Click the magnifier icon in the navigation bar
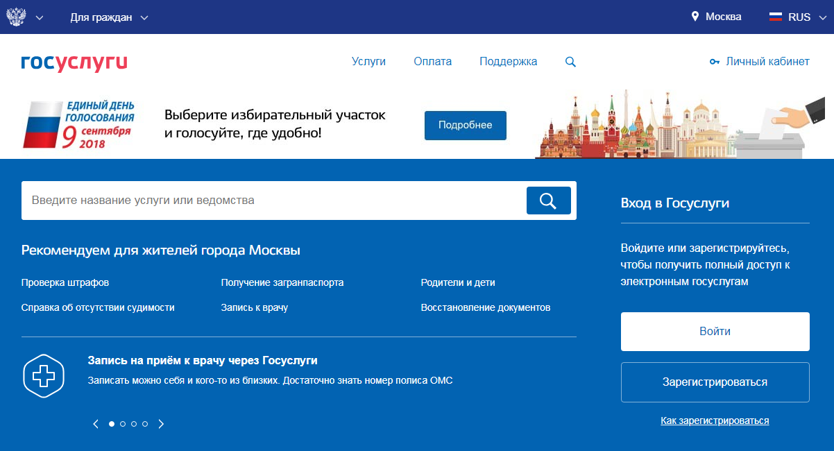834x451 pixels. 570,62
